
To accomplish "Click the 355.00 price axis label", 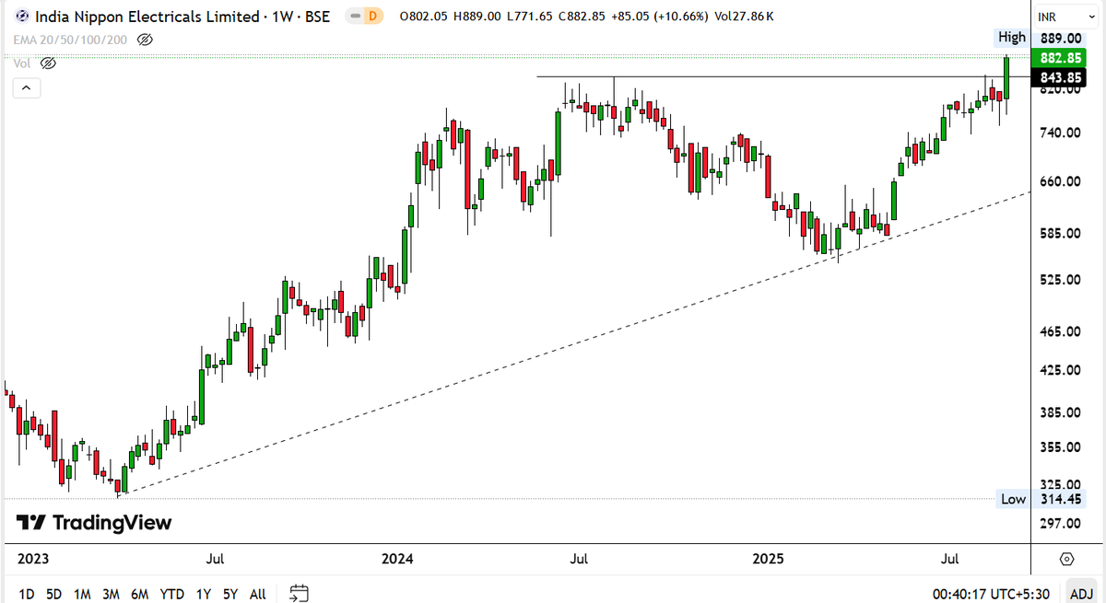I will [1061, 447].
